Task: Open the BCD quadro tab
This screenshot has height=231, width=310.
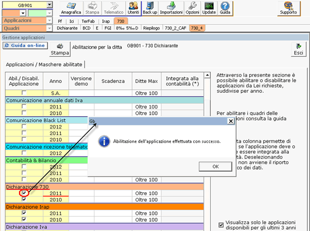Action: [86, 28]
